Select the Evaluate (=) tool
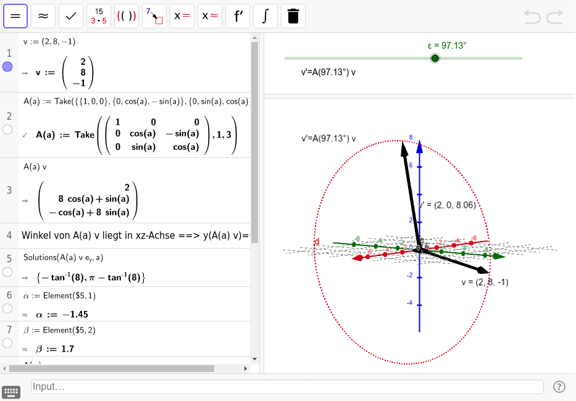The image size is (576, 401). click(15, 16)
